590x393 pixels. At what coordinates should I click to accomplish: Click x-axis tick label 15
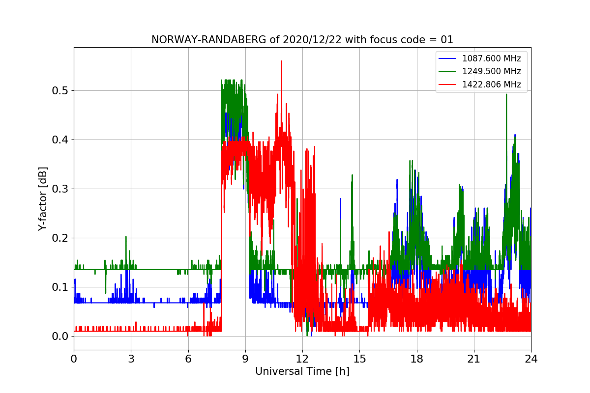pyautogui.click(x=359, y=359)
